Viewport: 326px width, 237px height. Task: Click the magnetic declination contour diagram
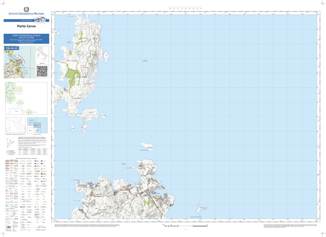pos(15,125)
